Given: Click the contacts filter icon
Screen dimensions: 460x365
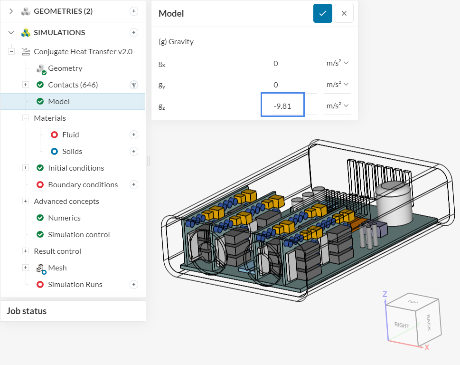Looking at the screenshot, I should pos(134,85).
